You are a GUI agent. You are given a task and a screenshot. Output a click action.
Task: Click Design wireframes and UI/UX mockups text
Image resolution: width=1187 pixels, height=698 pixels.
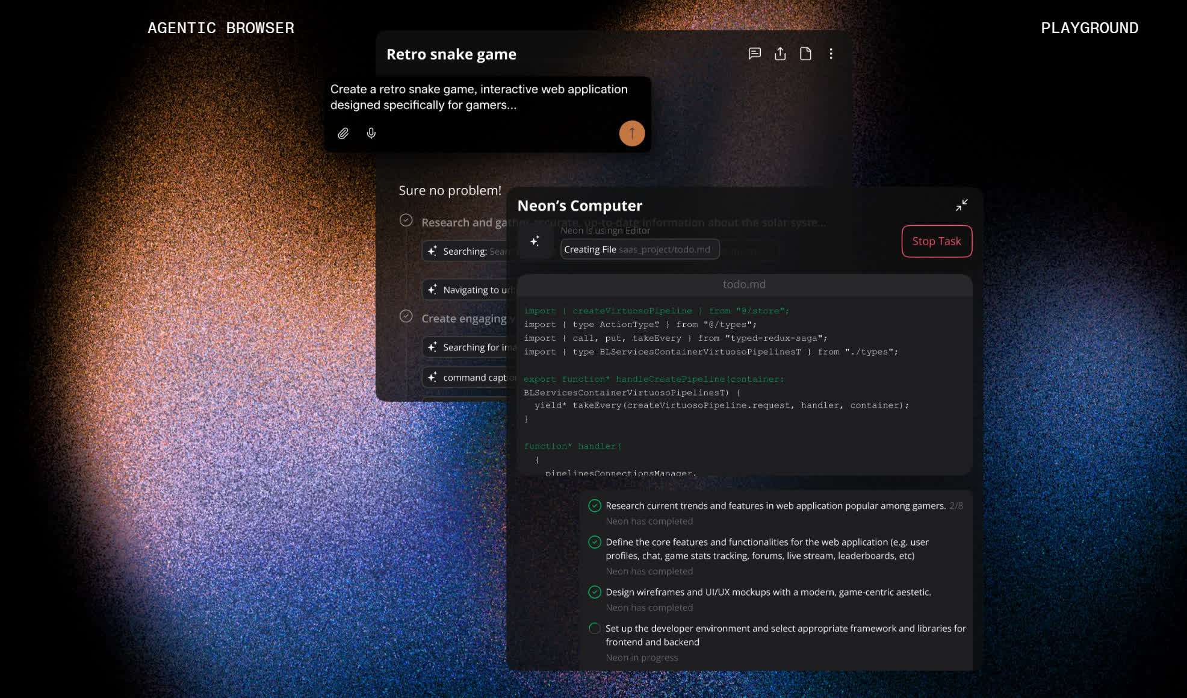pyautogui.click(x=768, y=592)
